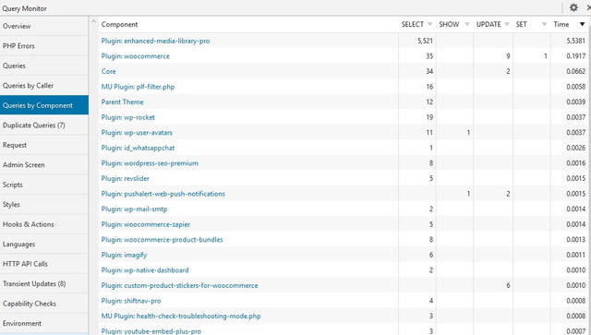Select Plugin: wp-user-avatars link
This screenshot has height=335, width=591.
pos(137,133)
